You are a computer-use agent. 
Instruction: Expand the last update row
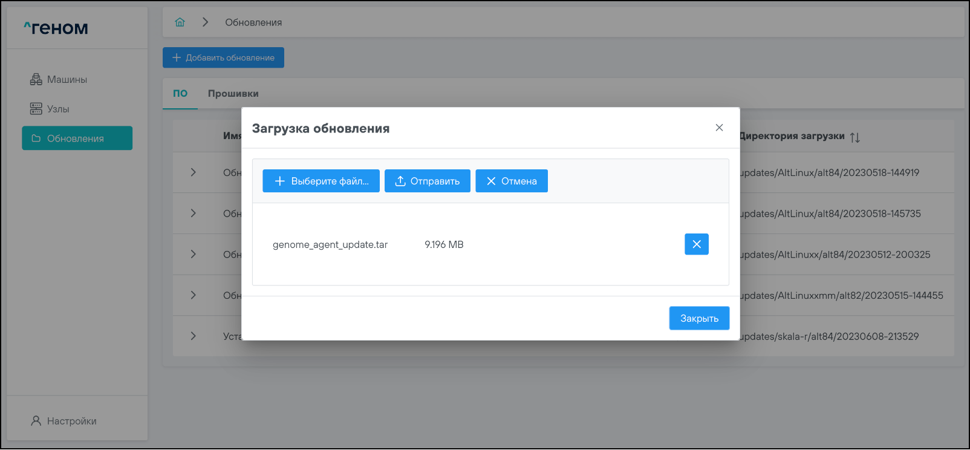click(x=193, y=336)
